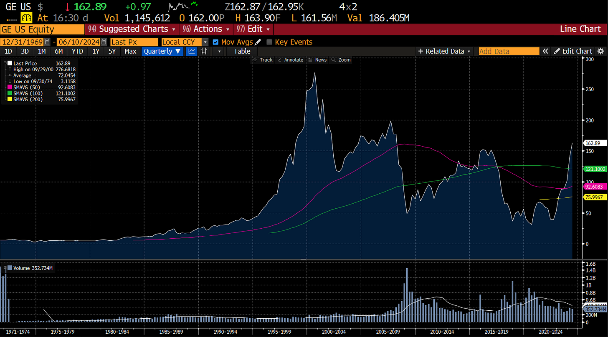Click the Val 186.405M value in header
Viewport: 608px width, 337px height.
click(390, 18)
